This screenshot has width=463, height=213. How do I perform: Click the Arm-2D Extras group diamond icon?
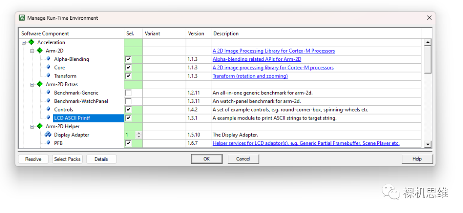(40, 84)
